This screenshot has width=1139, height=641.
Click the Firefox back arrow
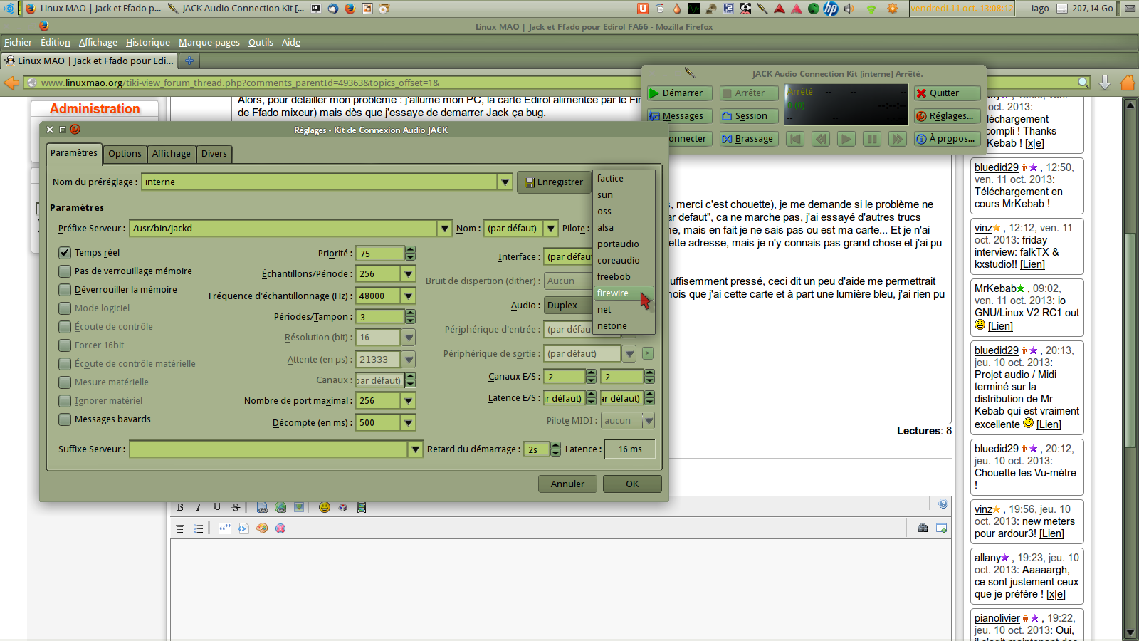coord(11,83)
